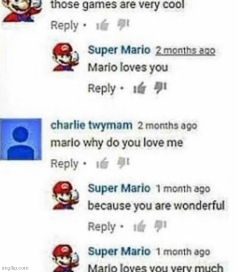
Task: Dislike the "because you are wonderful" reply
Action: click(x=160, y=226)
